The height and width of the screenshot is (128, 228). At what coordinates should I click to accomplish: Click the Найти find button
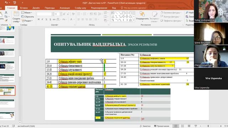pyautogui.click(x=190, y=13)
